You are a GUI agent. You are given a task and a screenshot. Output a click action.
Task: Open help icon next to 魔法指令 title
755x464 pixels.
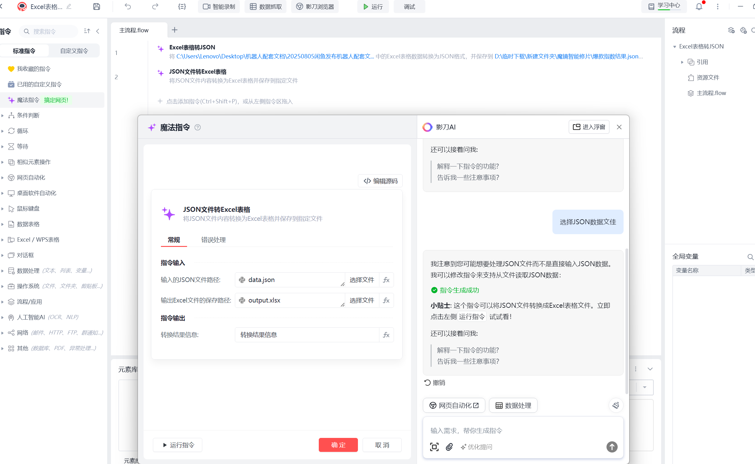point(198,127)
